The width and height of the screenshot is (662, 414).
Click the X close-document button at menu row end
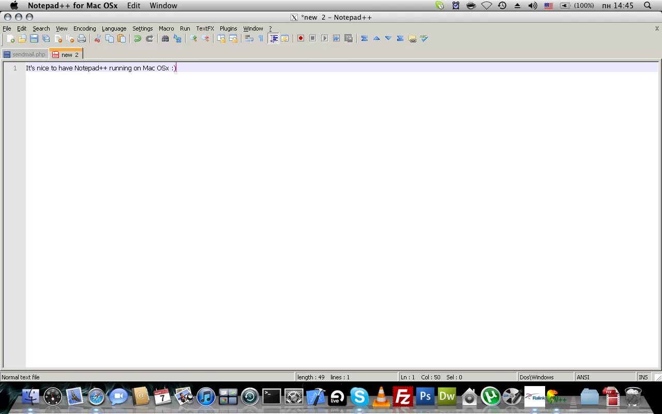click(657, 28)
